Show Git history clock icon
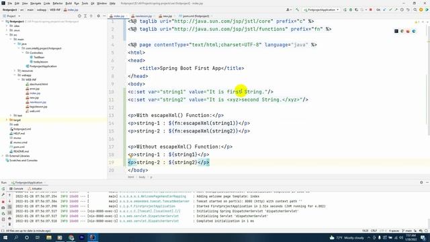This screenshot has width=430, height=242. point(402,10)
